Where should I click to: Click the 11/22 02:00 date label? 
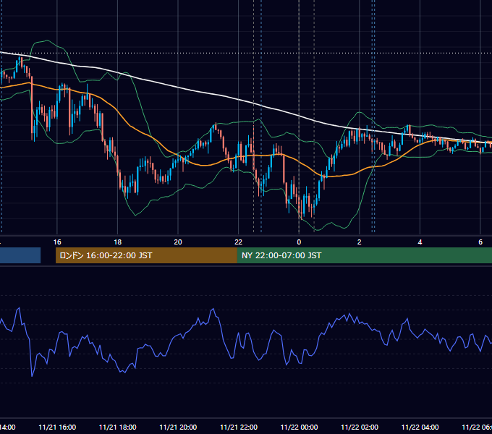tap(360, 427)
